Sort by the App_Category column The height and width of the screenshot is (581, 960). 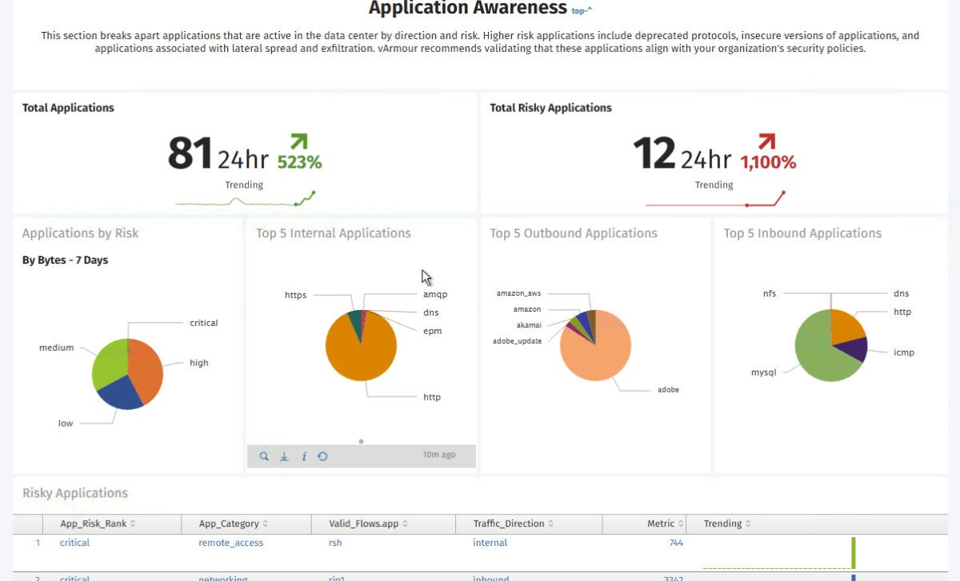(233, 523)
